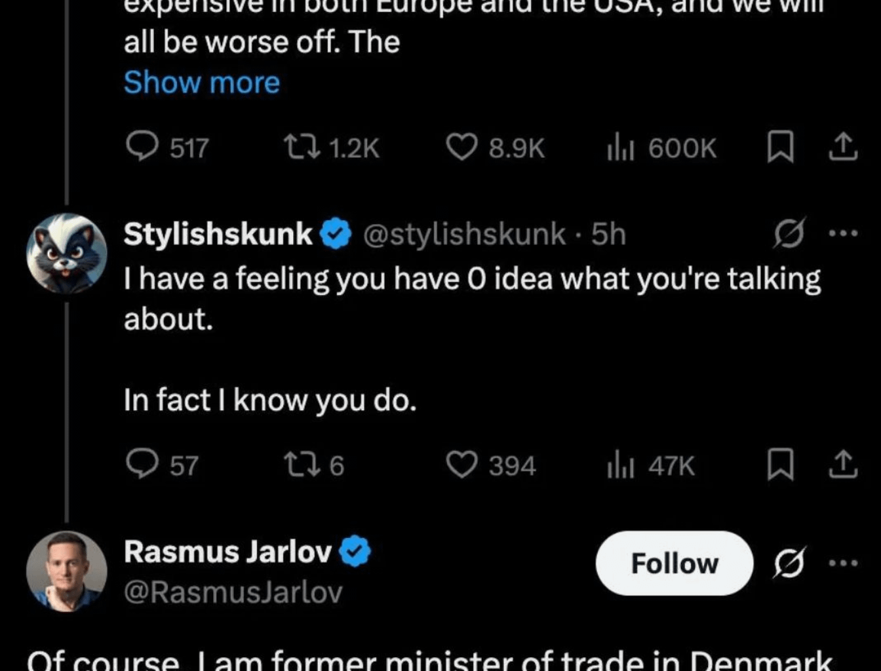Open view analytics showing 600K views
This screenshot has height=671, width=881.
[621, 147]
